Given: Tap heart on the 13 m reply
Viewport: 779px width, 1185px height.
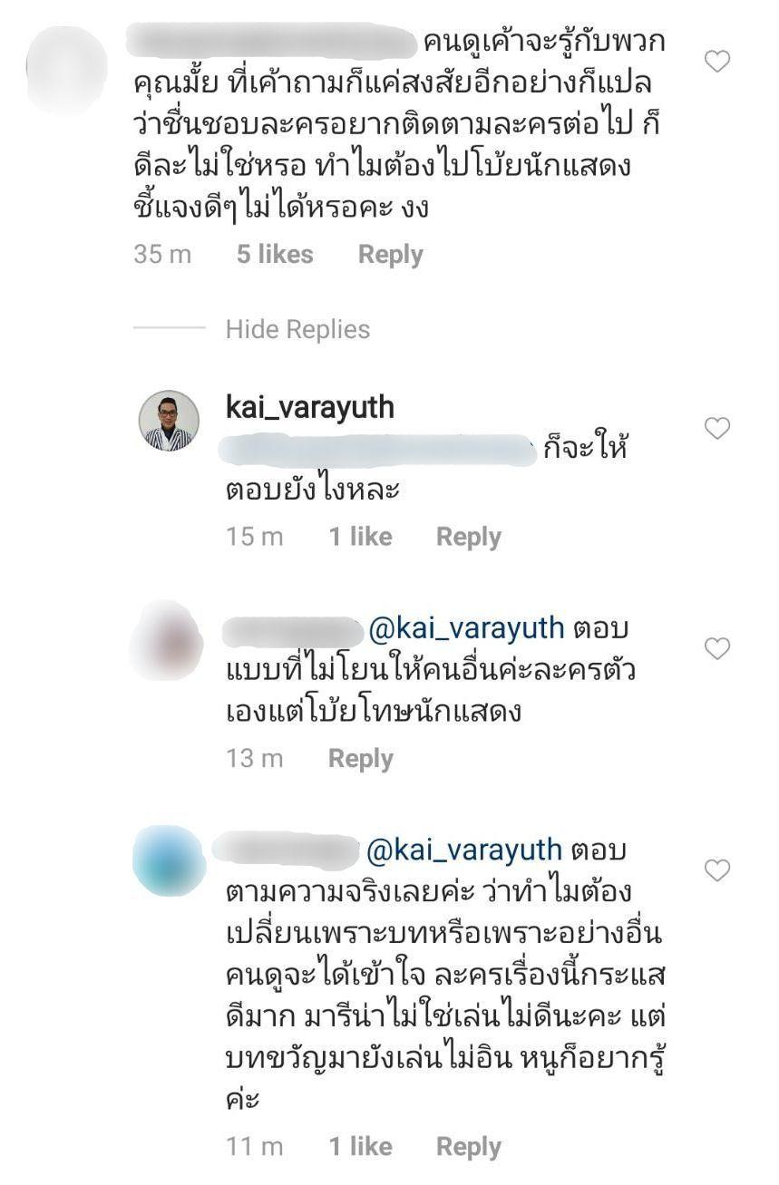Looking at the screenshot, I should [x=717, y=649].
